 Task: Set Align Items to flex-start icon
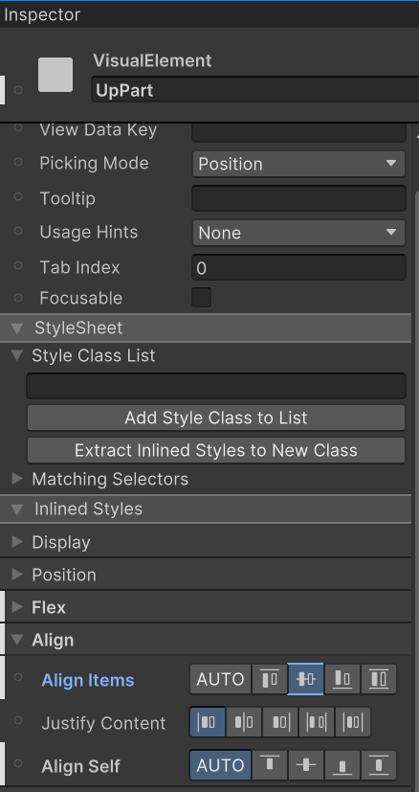tap(270, 679)
